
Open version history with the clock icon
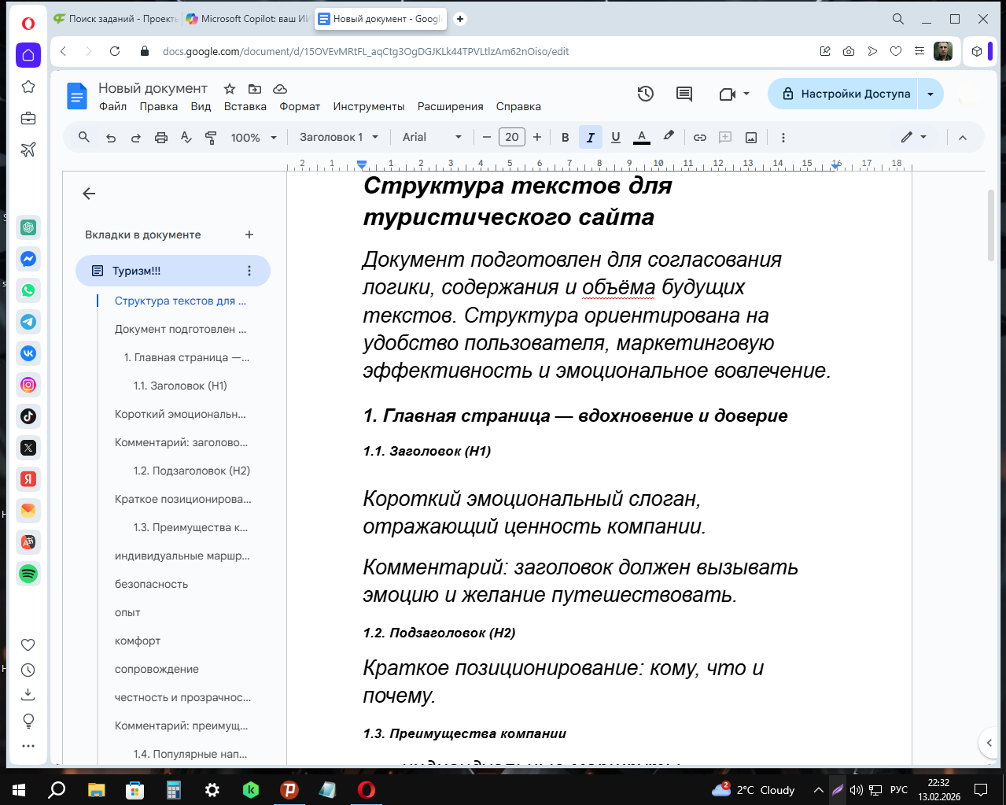(x=645, y=93)
